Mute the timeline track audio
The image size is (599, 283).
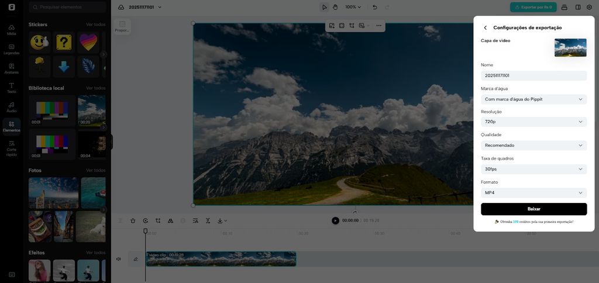tap(119, 259)
